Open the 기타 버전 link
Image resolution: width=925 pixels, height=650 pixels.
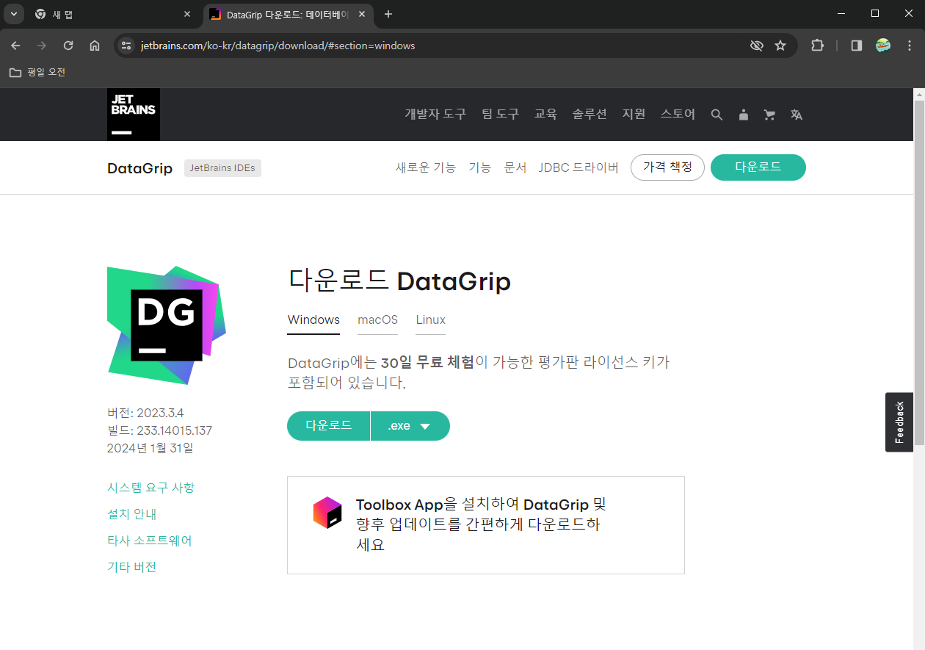(132, 567)
